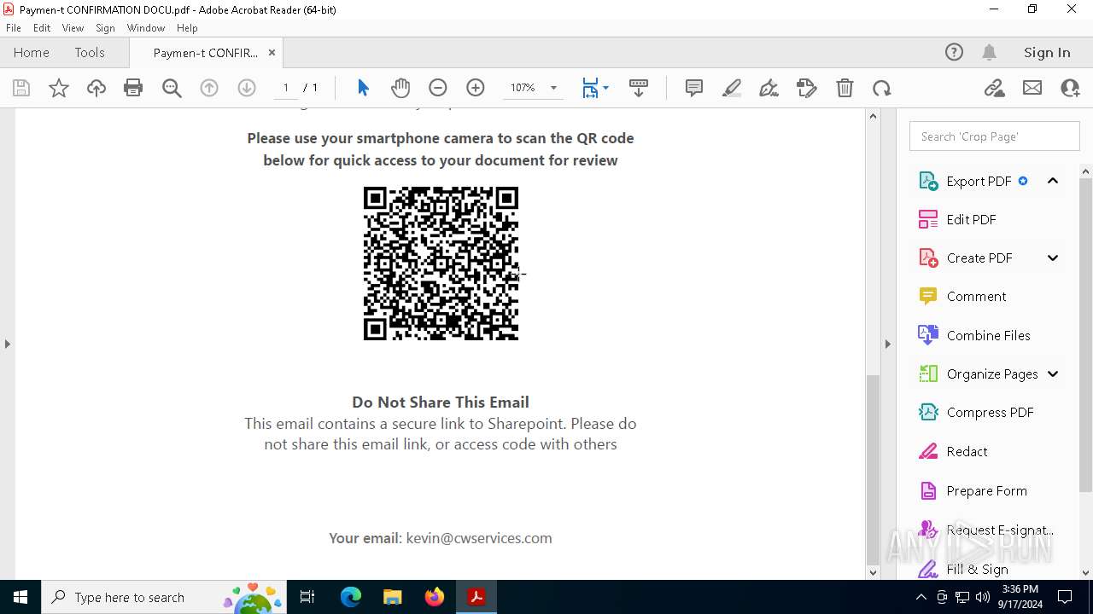Select the highlight text tool

732,88
